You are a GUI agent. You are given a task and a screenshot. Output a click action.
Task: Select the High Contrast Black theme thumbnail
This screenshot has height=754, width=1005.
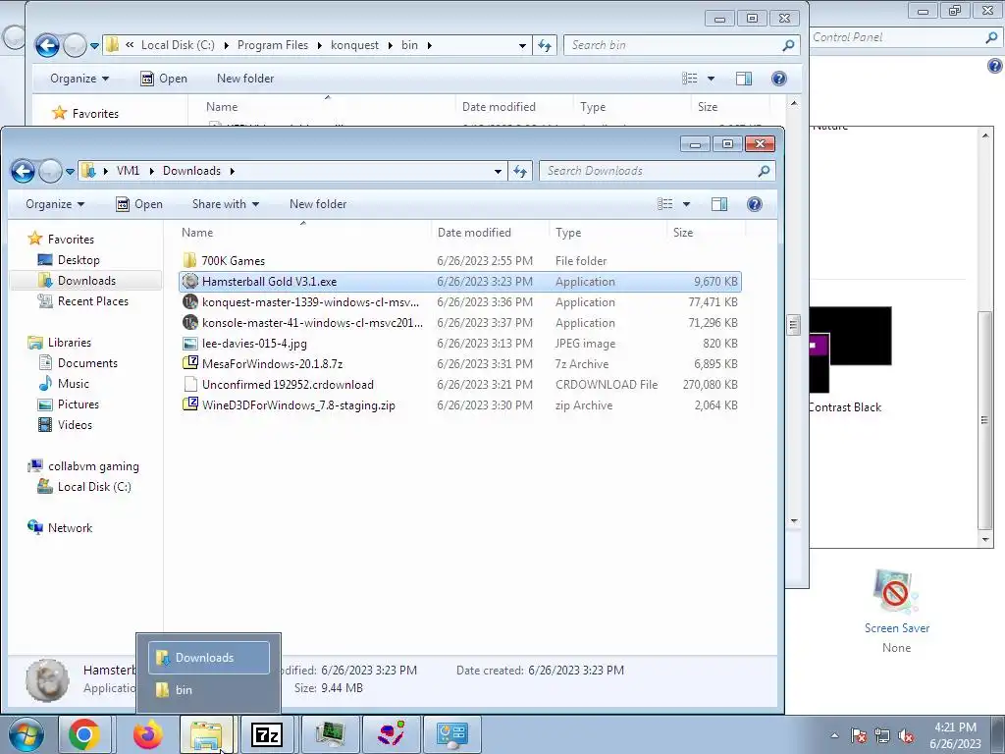click(850, 350)
